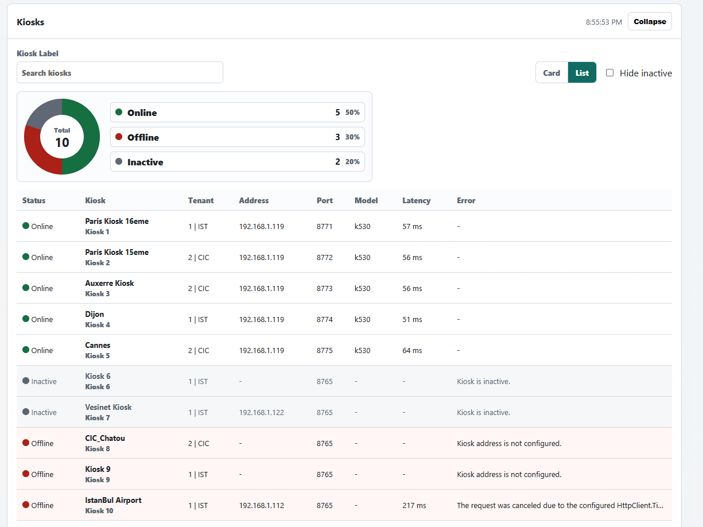
Task: Open the Paris Kiosk 16eme row
Action: (344, 226)
